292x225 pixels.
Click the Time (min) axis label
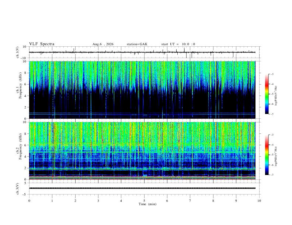point(147,204)
